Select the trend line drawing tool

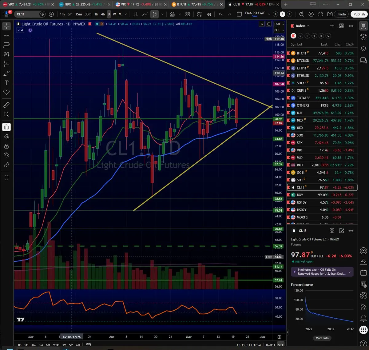click(x=6, y=36)
